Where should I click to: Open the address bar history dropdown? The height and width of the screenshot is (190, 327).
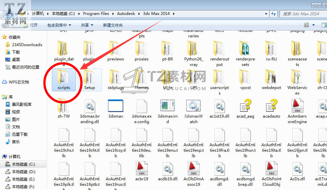(266, 14)
